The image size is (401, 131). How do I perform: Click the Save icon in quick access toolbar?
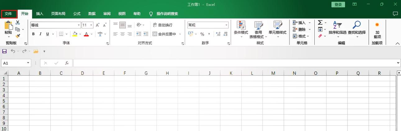pos(4,51)
